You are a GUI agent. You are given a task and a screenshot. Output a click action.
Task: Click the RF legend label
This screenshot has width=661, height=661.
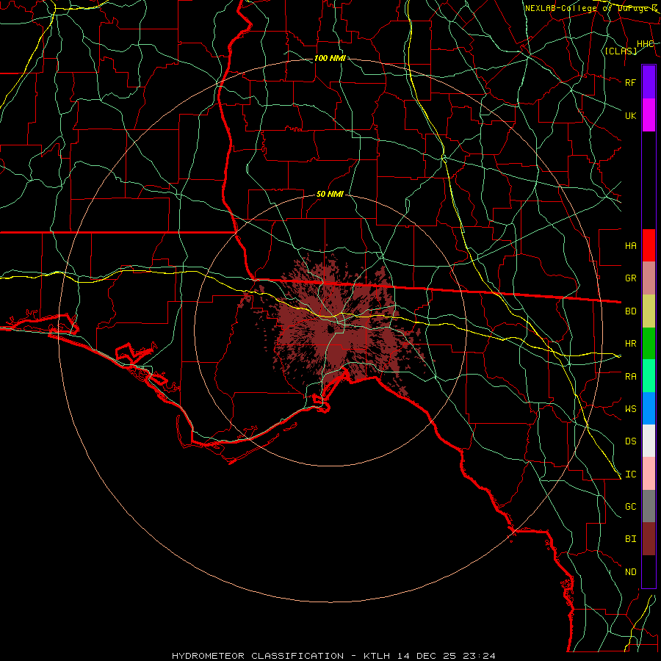631,82
